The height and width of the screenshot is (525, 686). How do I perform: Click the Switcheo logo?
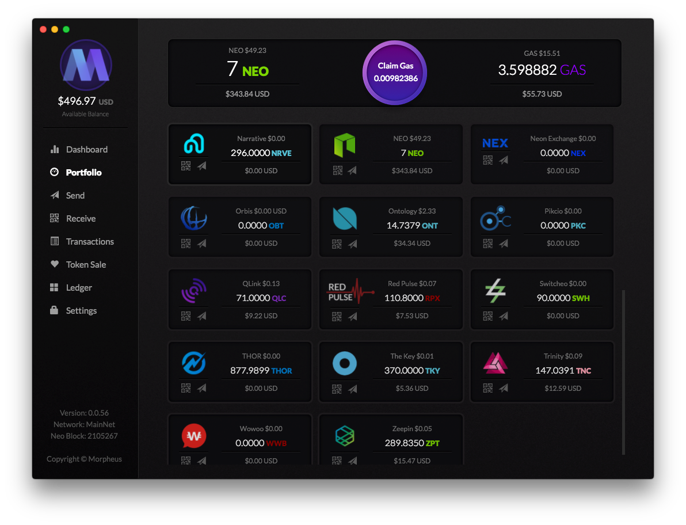click(496, 291)
